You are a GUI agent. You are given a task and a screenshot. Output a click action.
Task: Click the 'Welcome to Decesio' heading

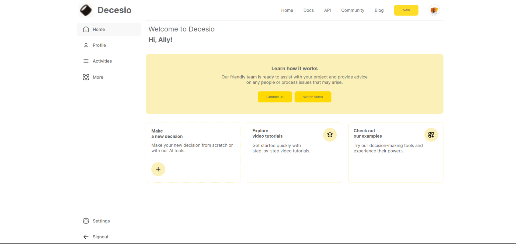click(182, 29)
